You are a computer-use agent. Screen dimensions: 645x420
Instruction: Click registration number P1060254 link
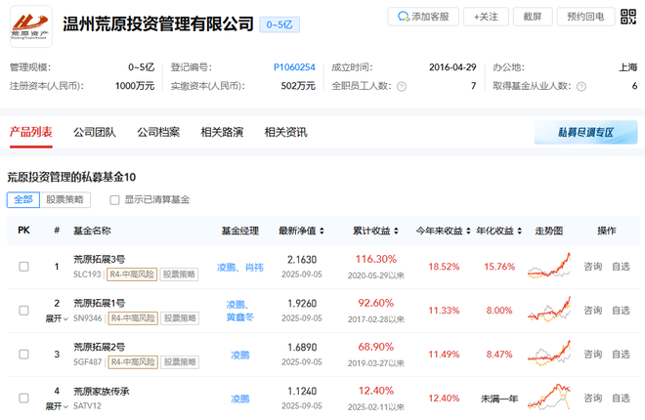(x=294, y=67)
